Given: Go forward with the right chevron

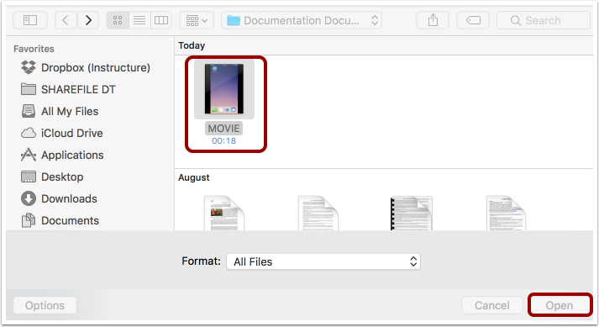Looking at the screenshot, I should pyautogui.click(x=88, y=20).
